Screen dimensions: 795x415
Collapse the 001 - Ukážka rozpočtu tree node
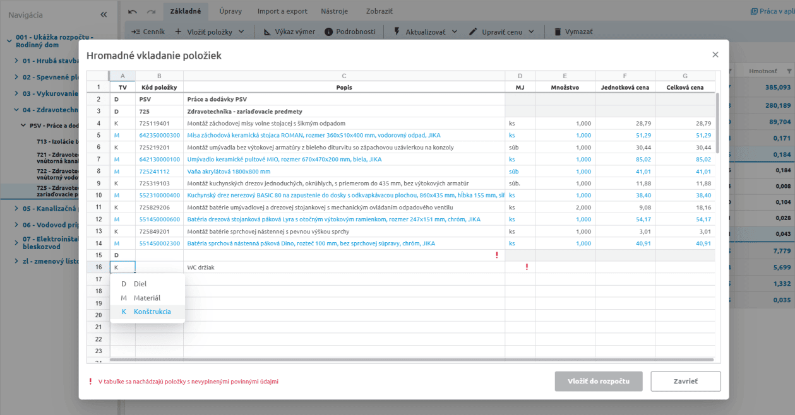pos(9,42)
